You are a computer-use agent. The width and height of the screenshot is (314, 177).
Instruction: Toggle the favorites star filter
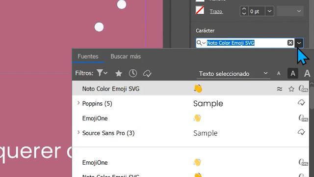(x=119, y=73)
